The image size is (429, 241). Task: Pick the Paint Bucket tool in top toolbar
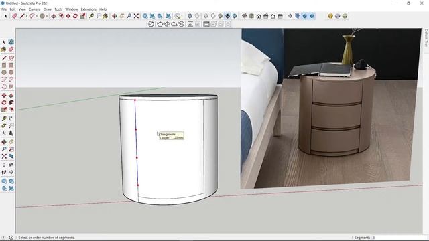pyautogui.click(x=105, y=16)
